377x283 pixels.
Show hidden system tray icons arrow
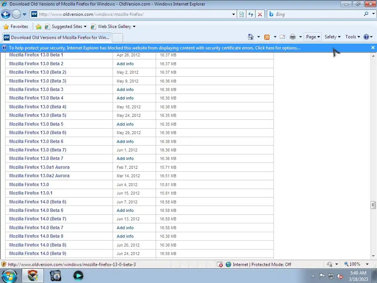tap(313, 276)
